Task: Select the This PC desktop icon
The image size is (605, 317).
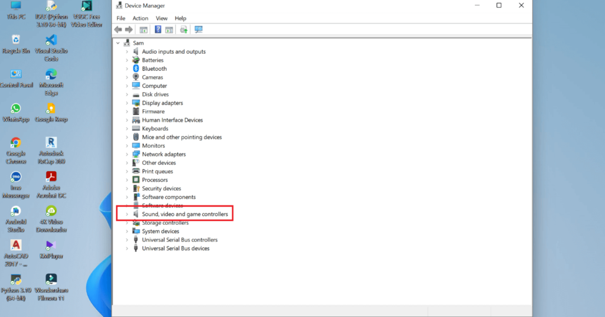Action: coord(16,11)
